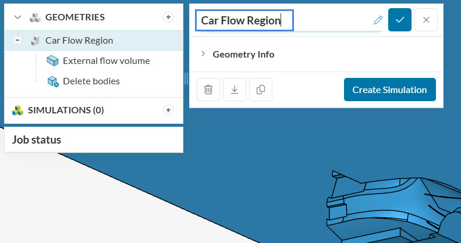This screenshot has height=243, width=461.
Task: Duplicate the geometry with copy icon
Action: 261,90
